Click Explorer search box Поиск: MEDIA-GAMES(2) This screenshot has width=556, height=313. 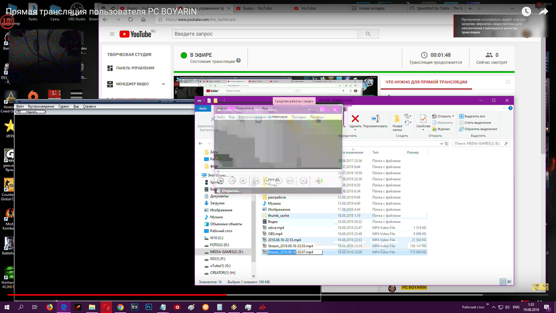[481, 144]
